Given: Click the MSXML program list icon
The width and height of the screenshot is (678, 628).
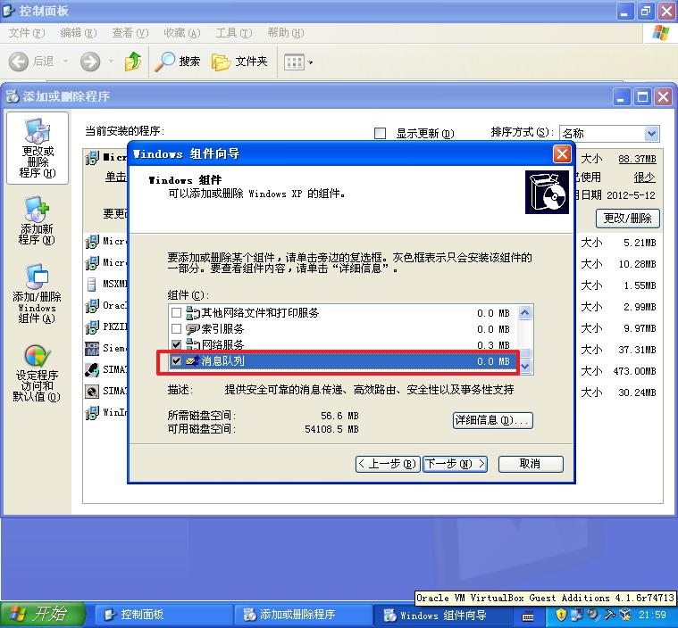Looking at the screenshot, I should 92,285.
